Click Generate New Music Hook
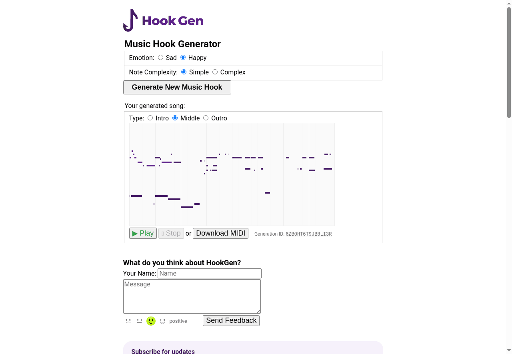 (x=177, y=87)
